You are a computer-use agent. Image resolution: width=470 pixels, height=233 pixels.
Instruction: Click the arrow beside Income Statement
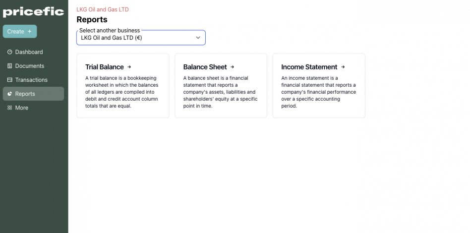(x=343, y=67)
